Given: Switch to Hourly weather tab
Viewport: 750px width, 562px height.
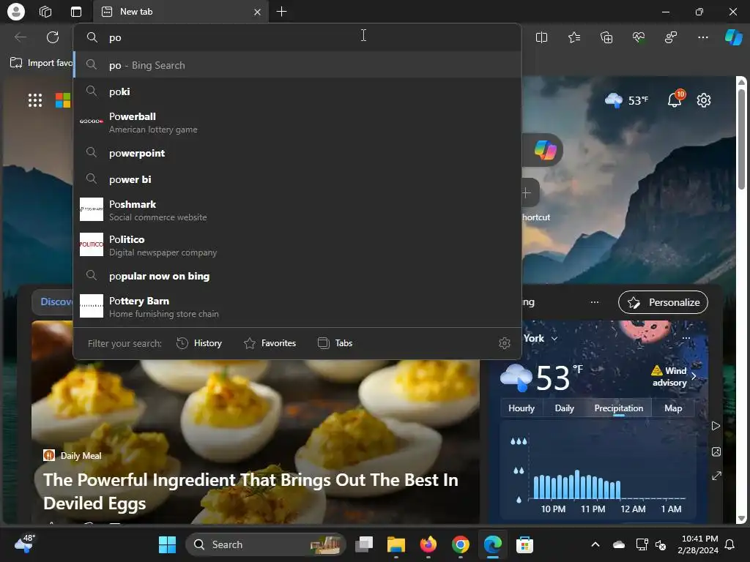Looking at the screenshot, I should tap(521, 408).
